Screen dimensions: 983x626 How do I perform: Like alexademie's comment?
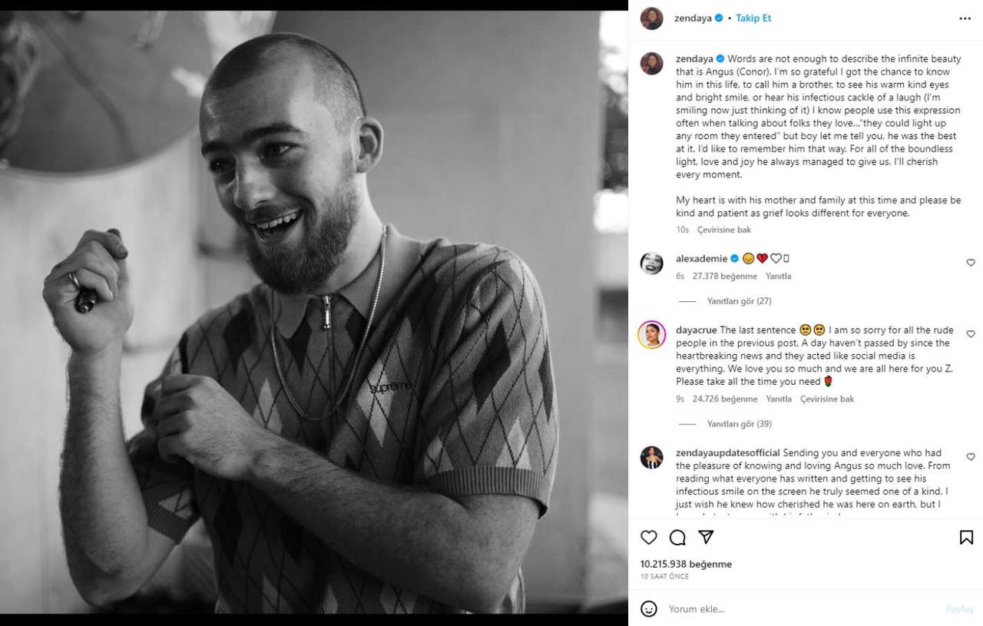[x=971, y=263]
